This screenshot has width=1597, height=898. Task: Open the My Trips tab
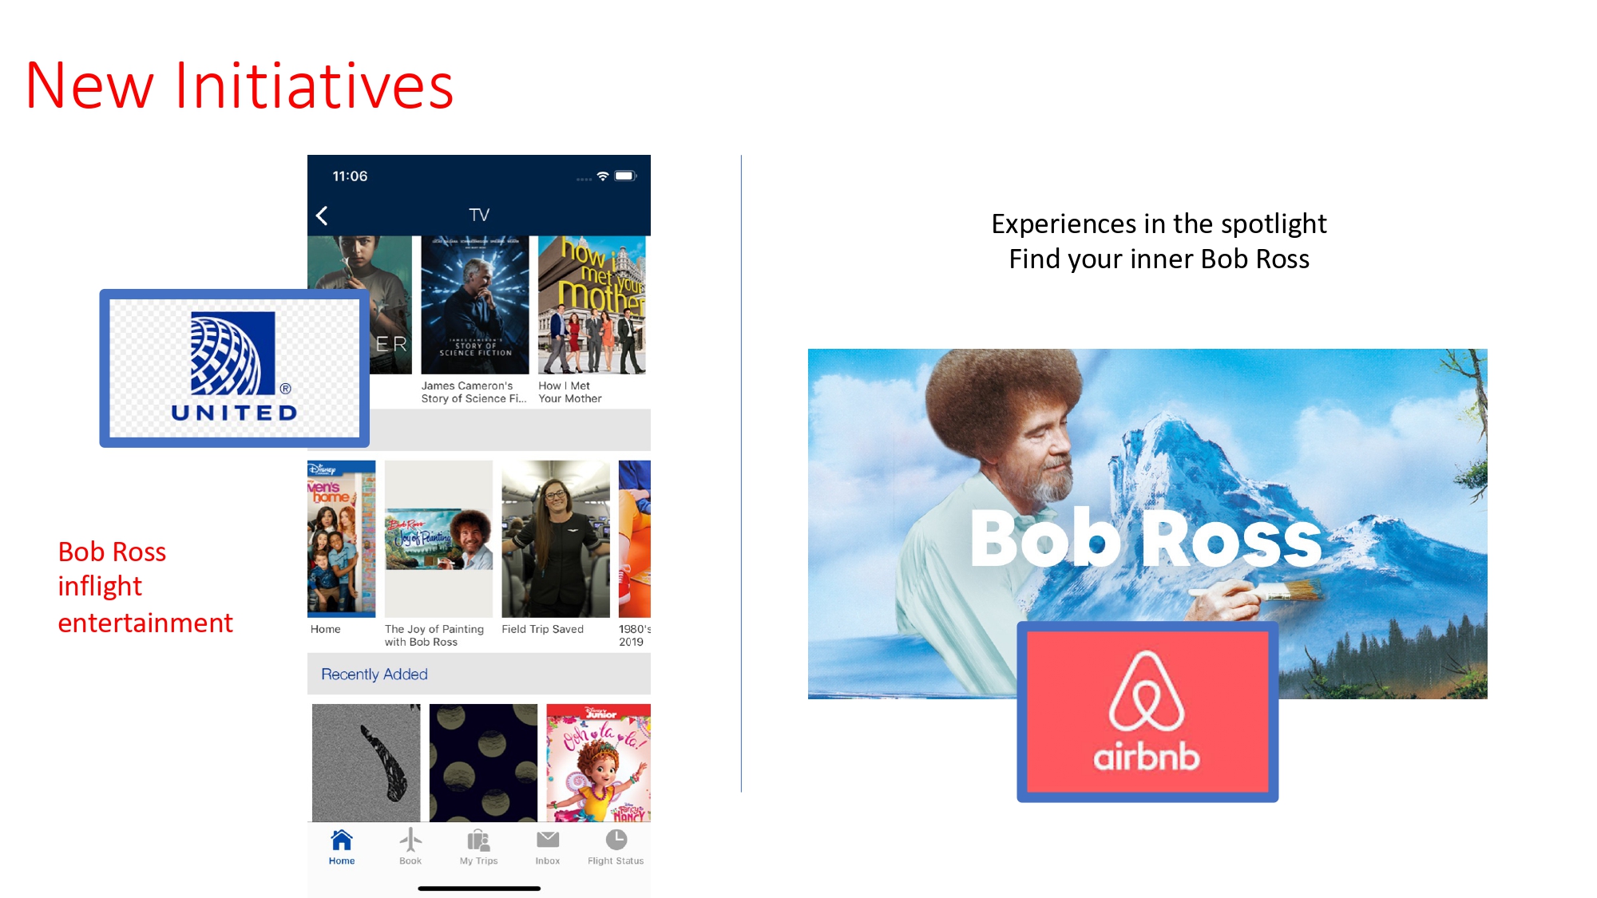tap(478, 847)
